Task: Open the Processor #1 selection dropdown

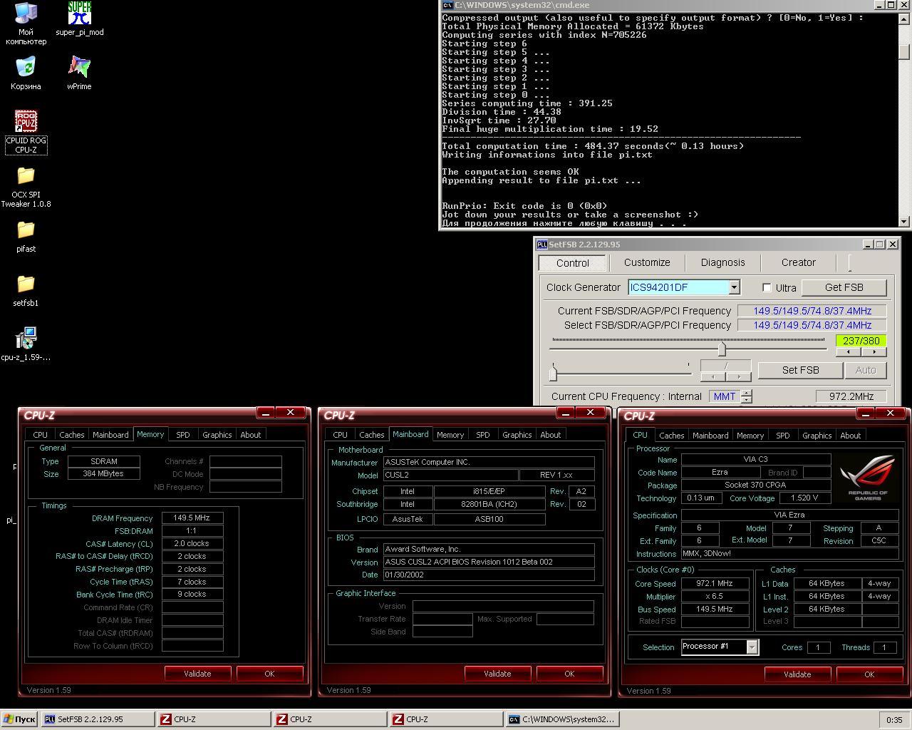Action: point(752,647)
